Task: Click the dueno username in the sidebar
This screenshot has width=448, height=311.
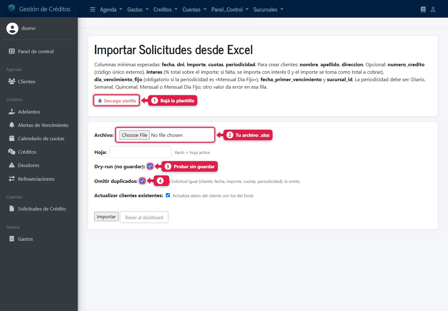Action: (x=29, y=28)
